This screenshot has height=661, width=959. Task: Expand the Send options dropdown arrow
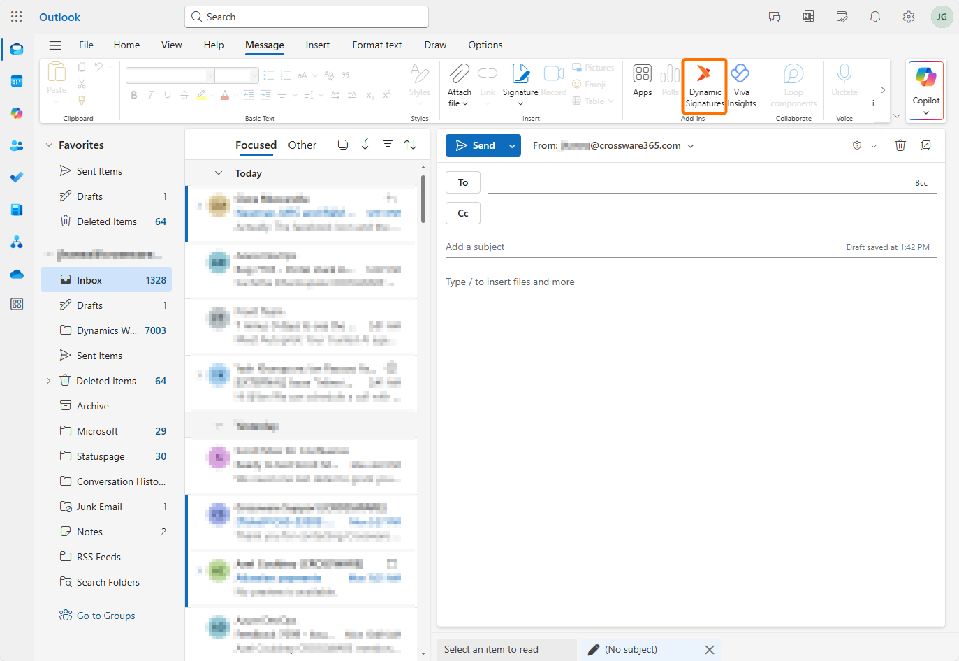512,145
